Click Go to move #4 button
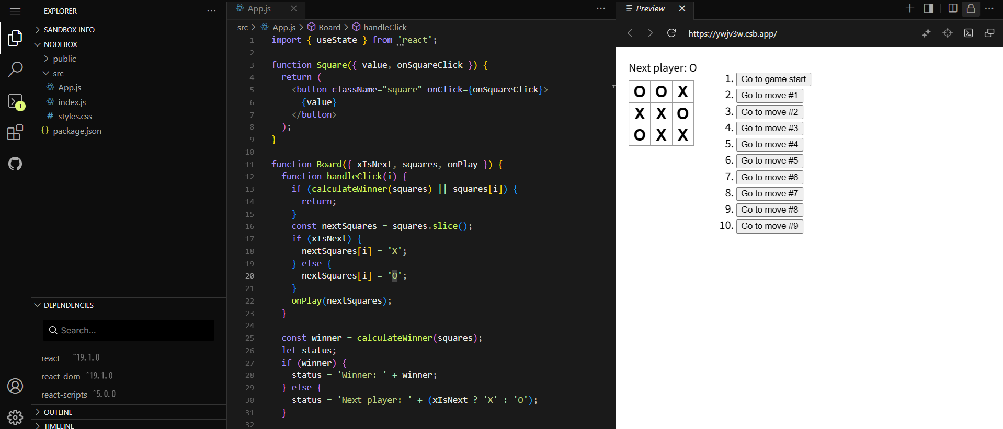This screenshot has height=429, width=1003. click(x=770, y=144)
